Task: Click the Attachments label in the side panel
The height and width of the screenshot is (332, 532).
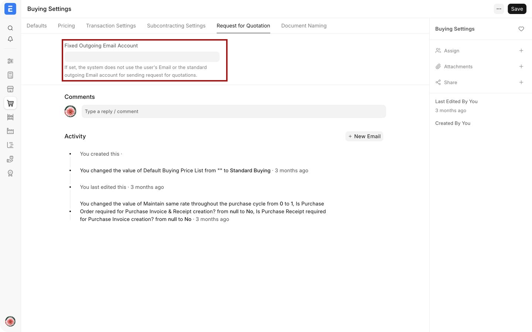Action: [458, 66]
